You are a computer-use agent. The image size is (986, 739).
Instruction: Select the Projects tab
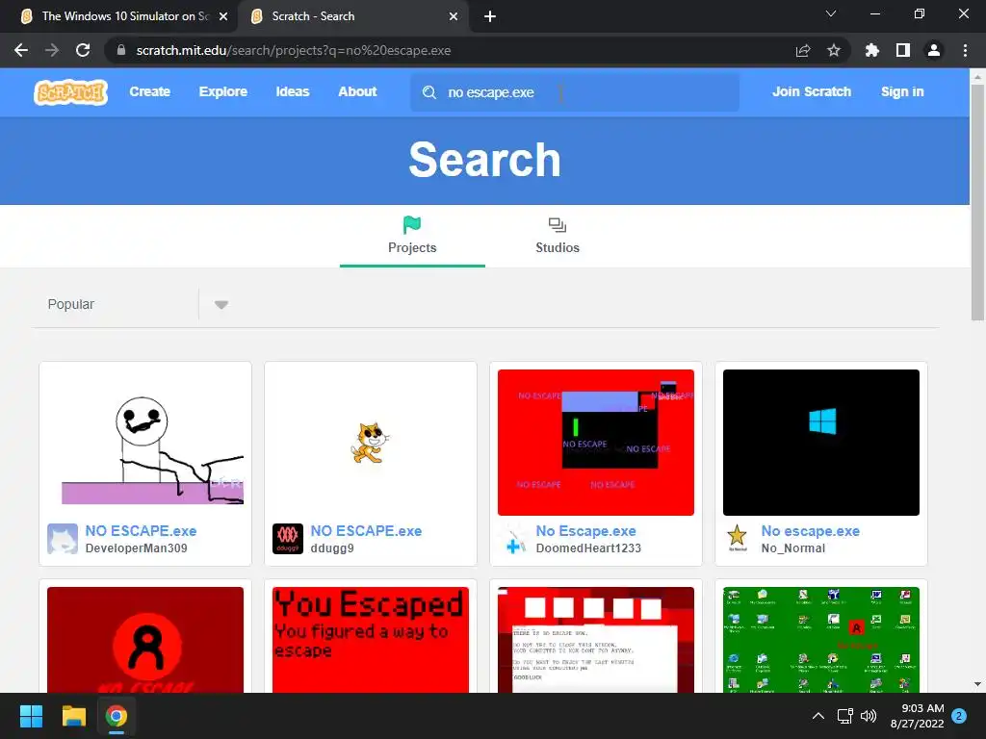[412, 237]
